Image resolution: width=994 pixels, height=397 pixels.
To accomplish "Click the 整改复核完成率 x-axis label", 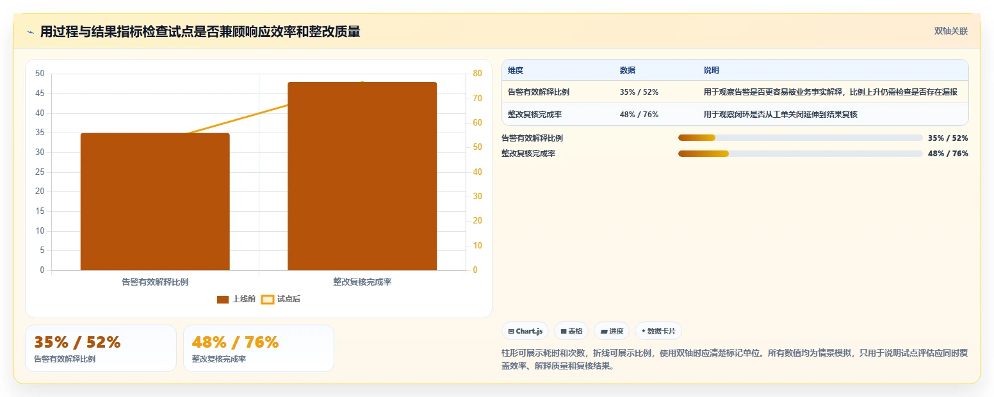I will coord(362,282).
